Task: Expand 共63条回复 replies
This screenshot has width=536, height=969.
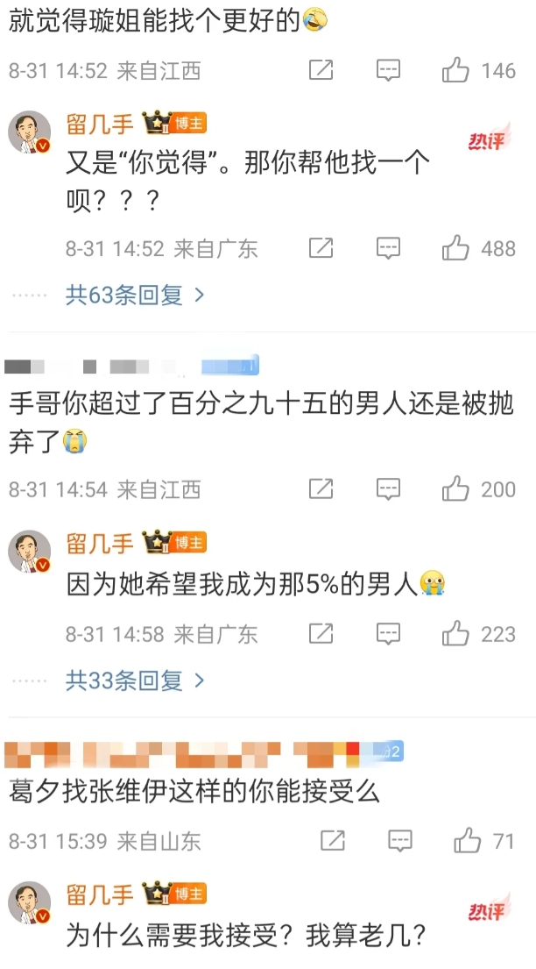Action: (x=135, y=296)
